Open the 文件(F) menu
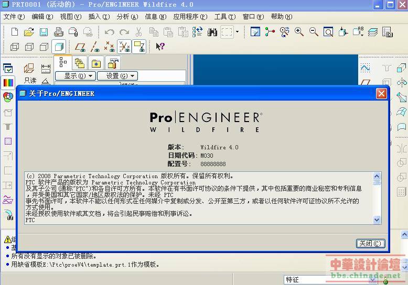 point(14,17)
